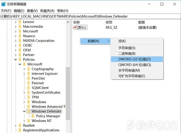Open the 文件(F) menu
Screen dimensions: 181x133
6,11
